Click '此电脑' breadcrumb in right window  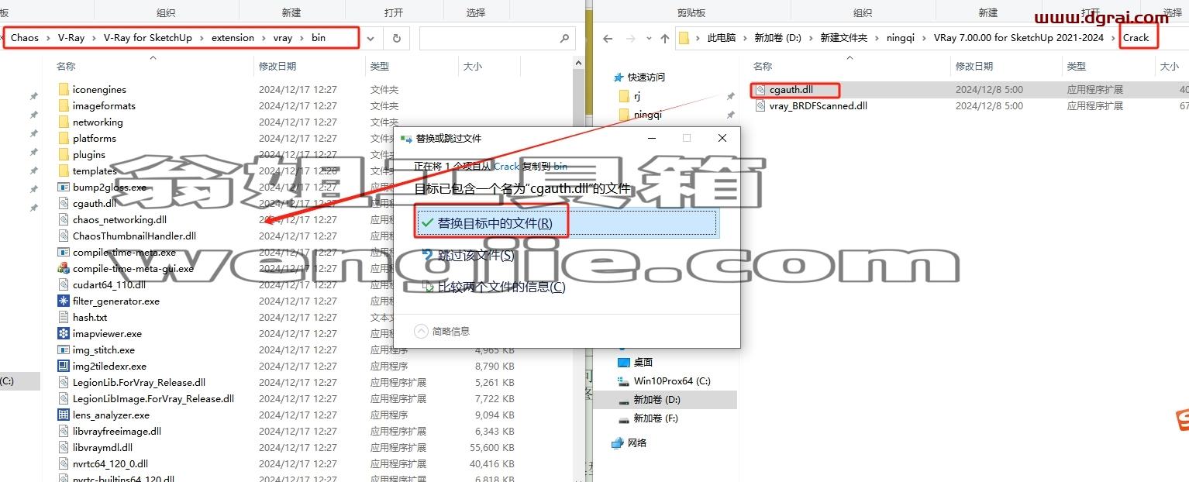[x=721, y=38]
